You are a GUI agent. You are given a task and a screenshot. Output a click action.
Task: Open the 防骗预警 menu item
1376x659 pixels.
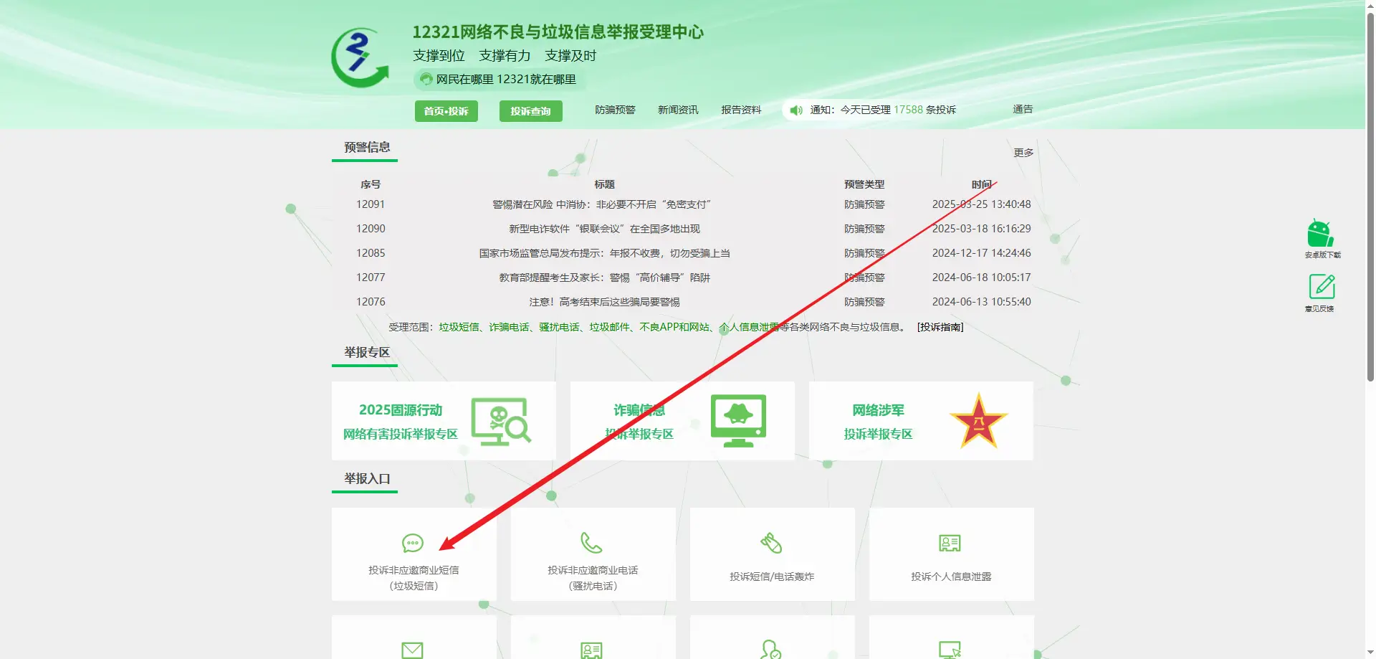coord(615,110)
